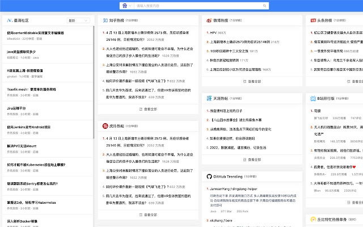Open the Kubernetes question article in 墨滴社区
This screenshot has height=227, width=363.
(x=36, y=165)
